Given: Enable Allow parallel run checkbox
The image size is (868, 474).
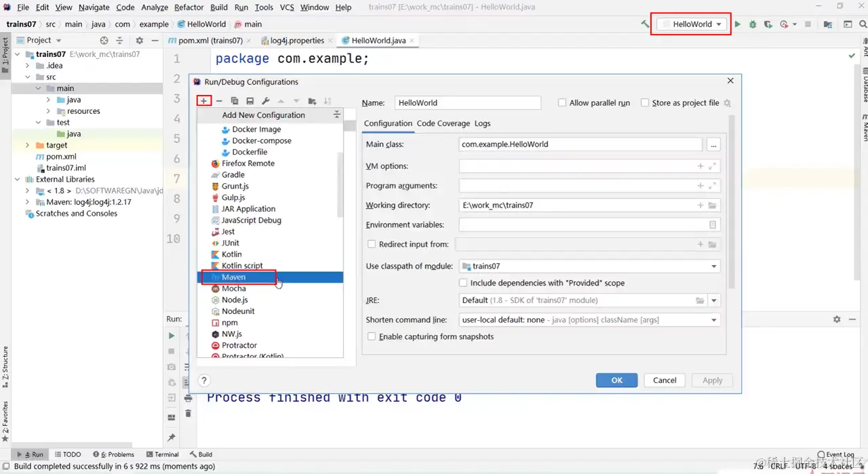Looking at the screenshot, I should point(561,102).
